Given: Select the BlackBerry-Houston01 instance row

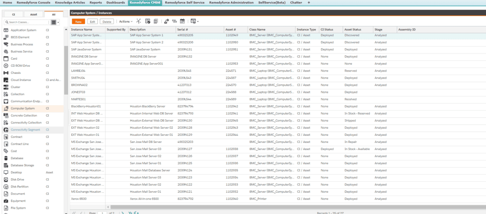Looking at the screenshot, I should [278, 107].
